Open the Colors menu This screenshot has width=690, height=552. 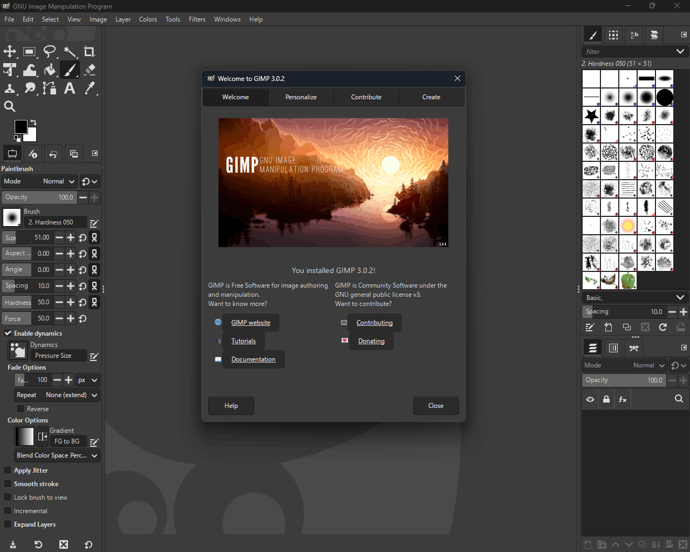(148, 19)
